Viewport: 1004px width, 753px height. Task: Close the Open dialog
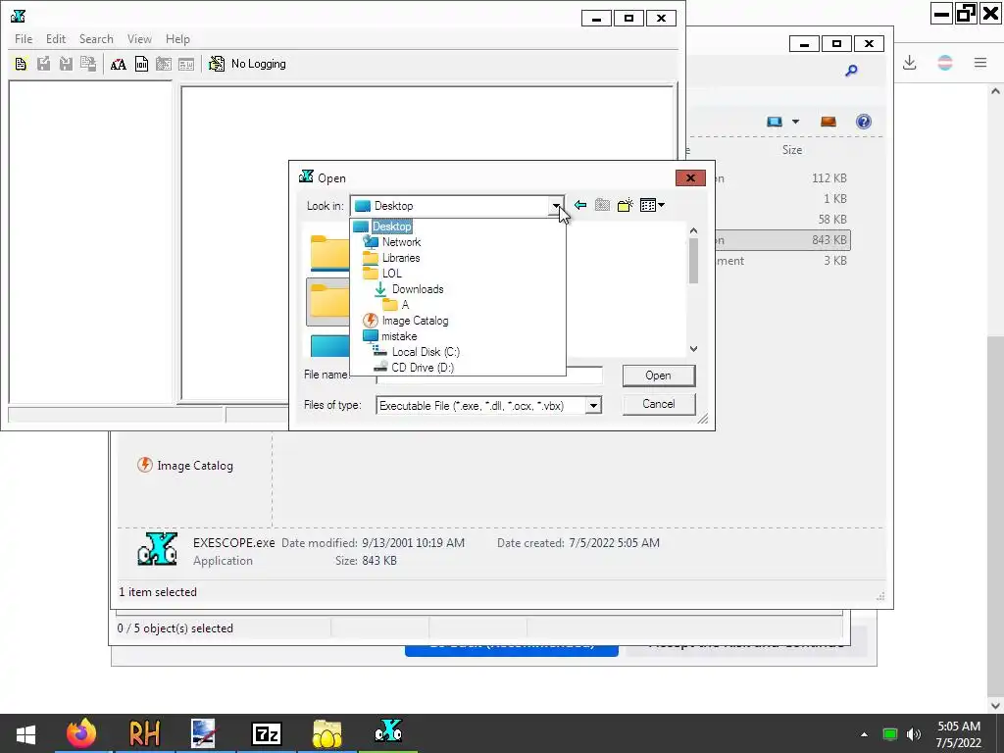[x=690, y=178]
